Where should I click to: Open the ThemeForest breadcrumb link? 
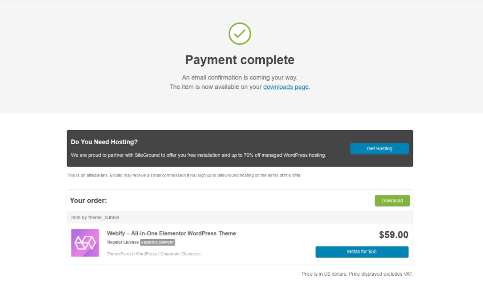(120, 254)
